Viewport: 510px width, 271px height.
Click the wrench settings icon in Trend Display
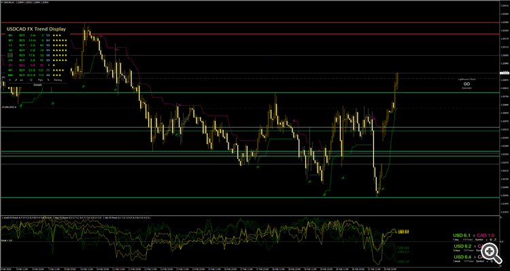pyautogui.click(x=16, y=79)
